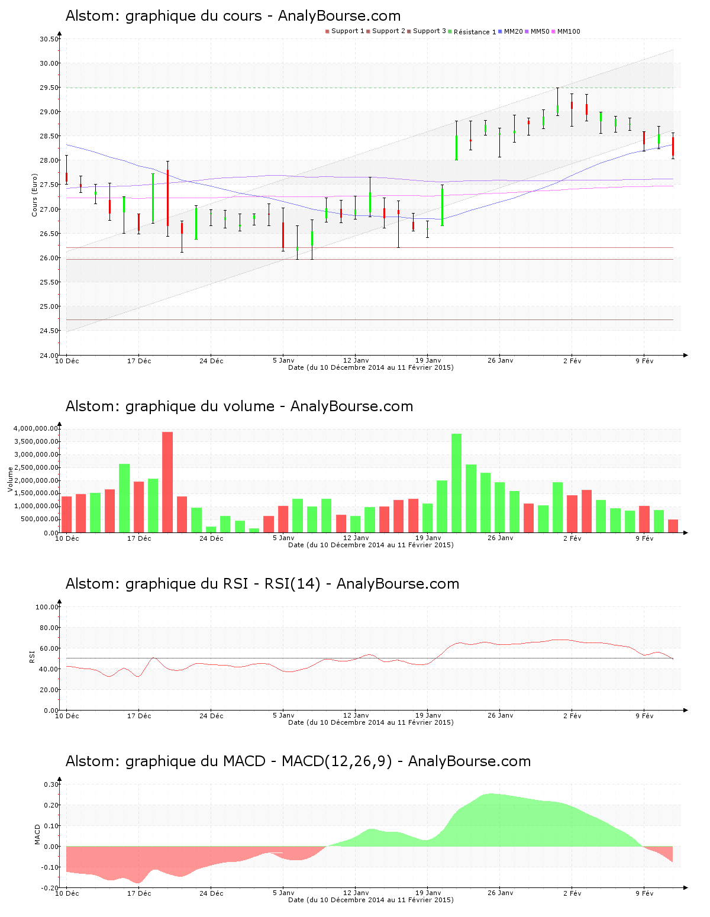Click the MM20 blue legend square
The image size is (710, 917).
pyautogui.click(x=500, y=31)
